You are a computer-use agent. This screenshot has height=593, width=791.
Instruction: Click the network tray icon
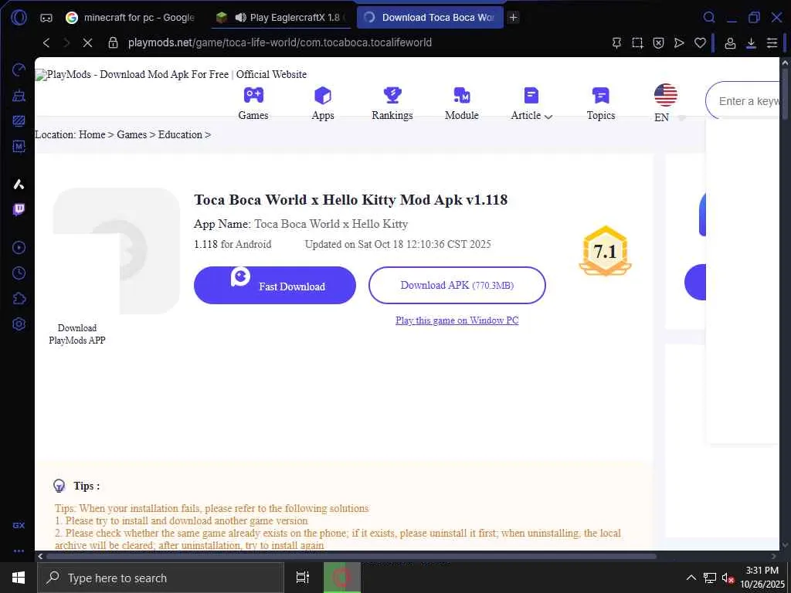[x=710, y=578]
